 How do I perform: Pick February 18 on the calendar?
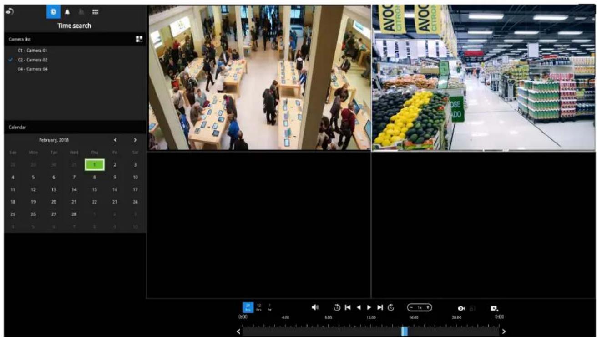[x=13, y=201]
